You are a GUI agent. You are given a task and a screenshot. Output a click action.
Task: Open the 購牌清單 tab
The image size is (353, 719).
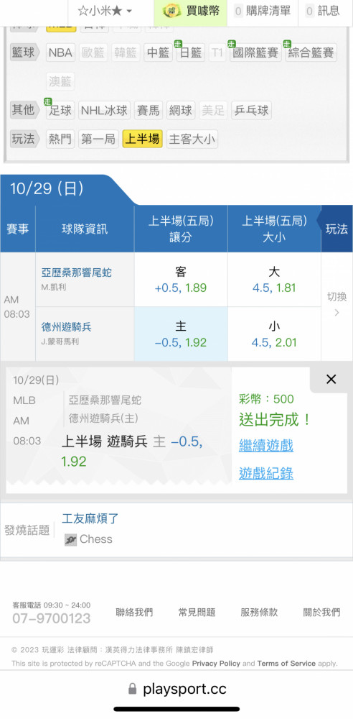263,11
